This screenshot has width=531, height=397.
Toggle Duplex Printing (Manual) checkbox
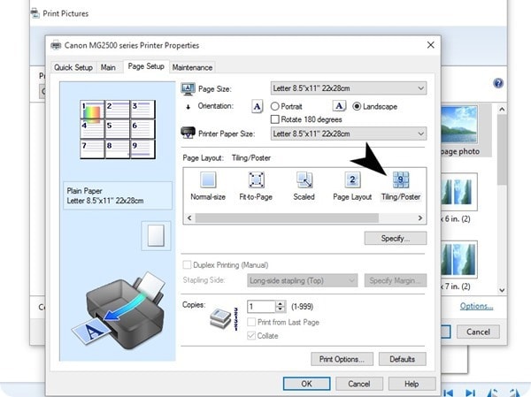[x=187, y=264]
